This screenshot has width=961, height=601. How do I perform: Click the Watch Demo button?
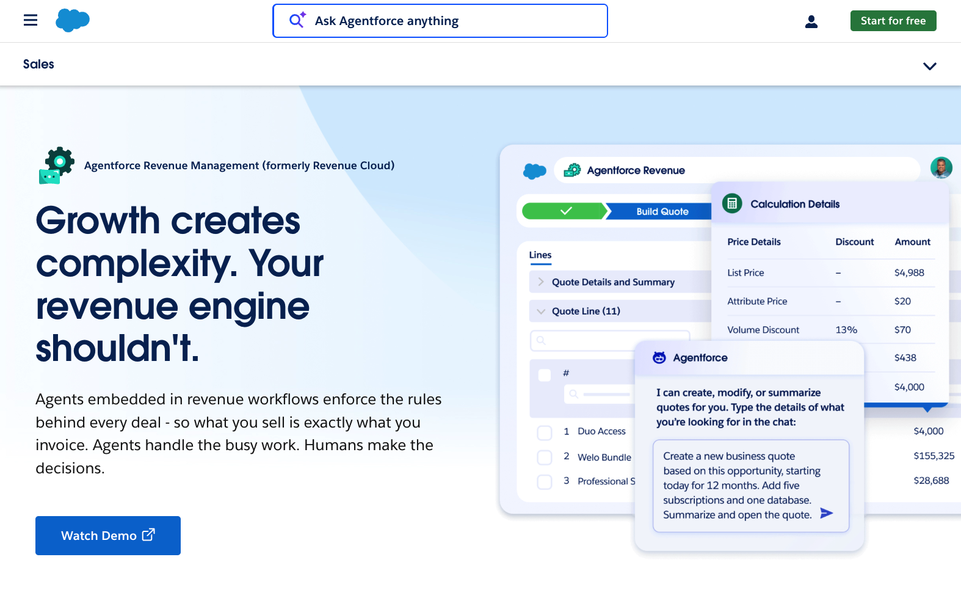pyautogui.click(x=108, y=536)
